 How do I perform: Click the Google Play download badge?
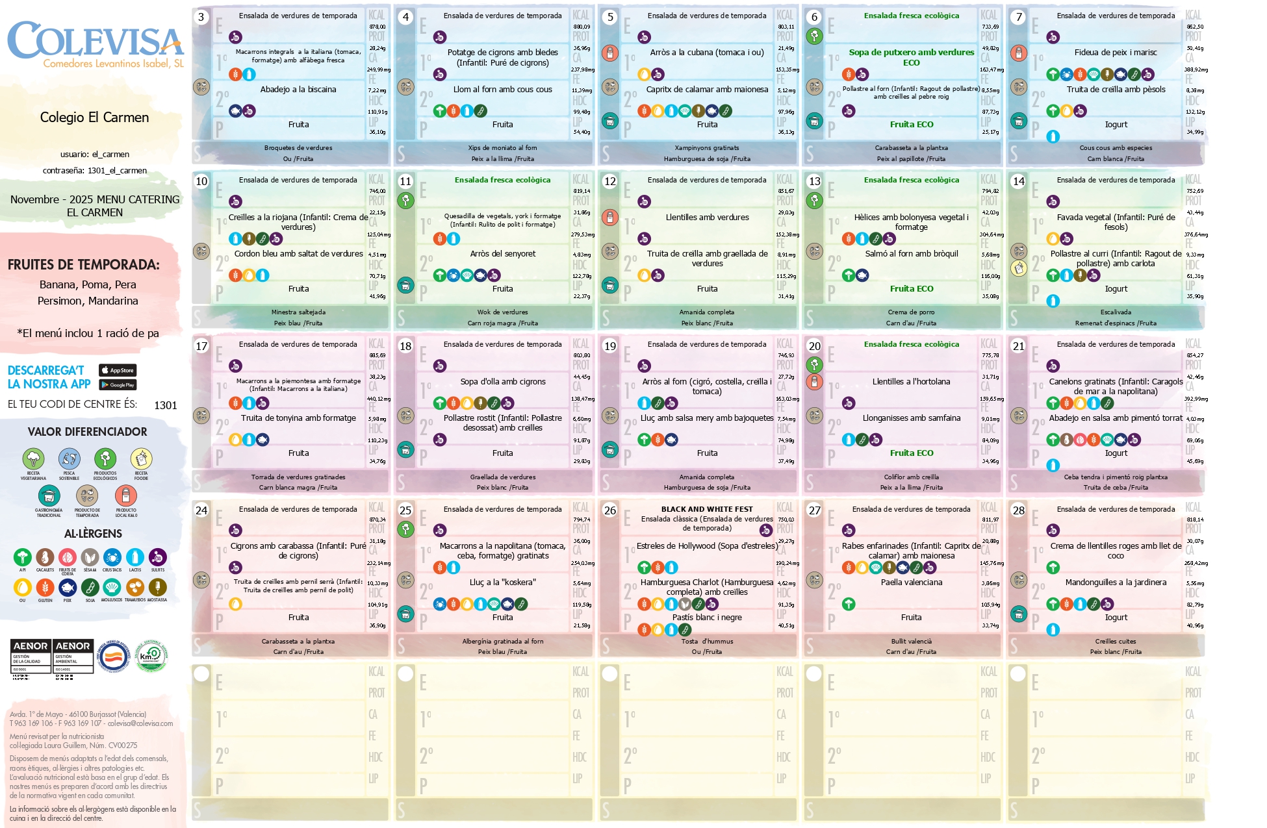(x=118, y=385)
